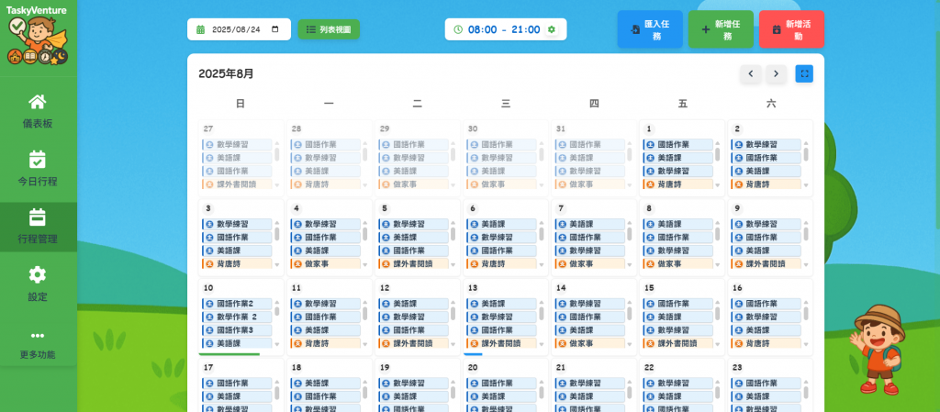Click 新增任務 add task button
Viewport: 940px width, 412px height.
(721, 29)
